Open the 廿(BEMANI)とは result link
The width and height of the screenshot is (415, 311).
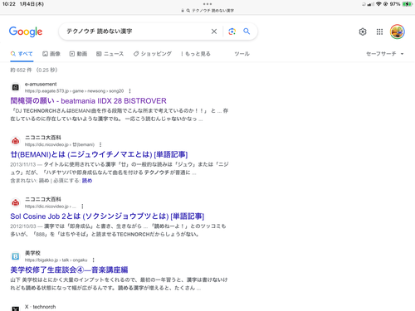click(99, 154)
